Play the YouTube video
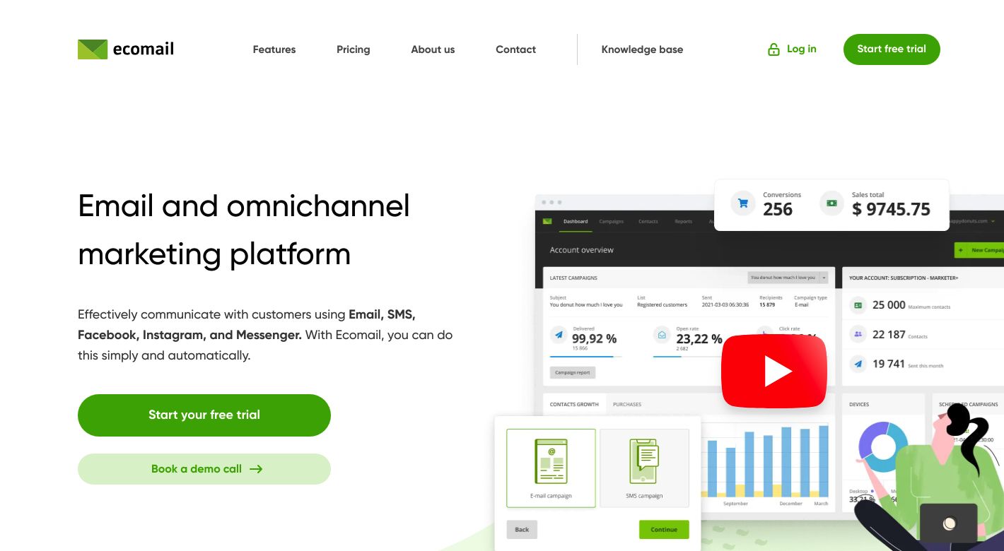Screen dimensions: 1004x551 [x=774, y=372]
